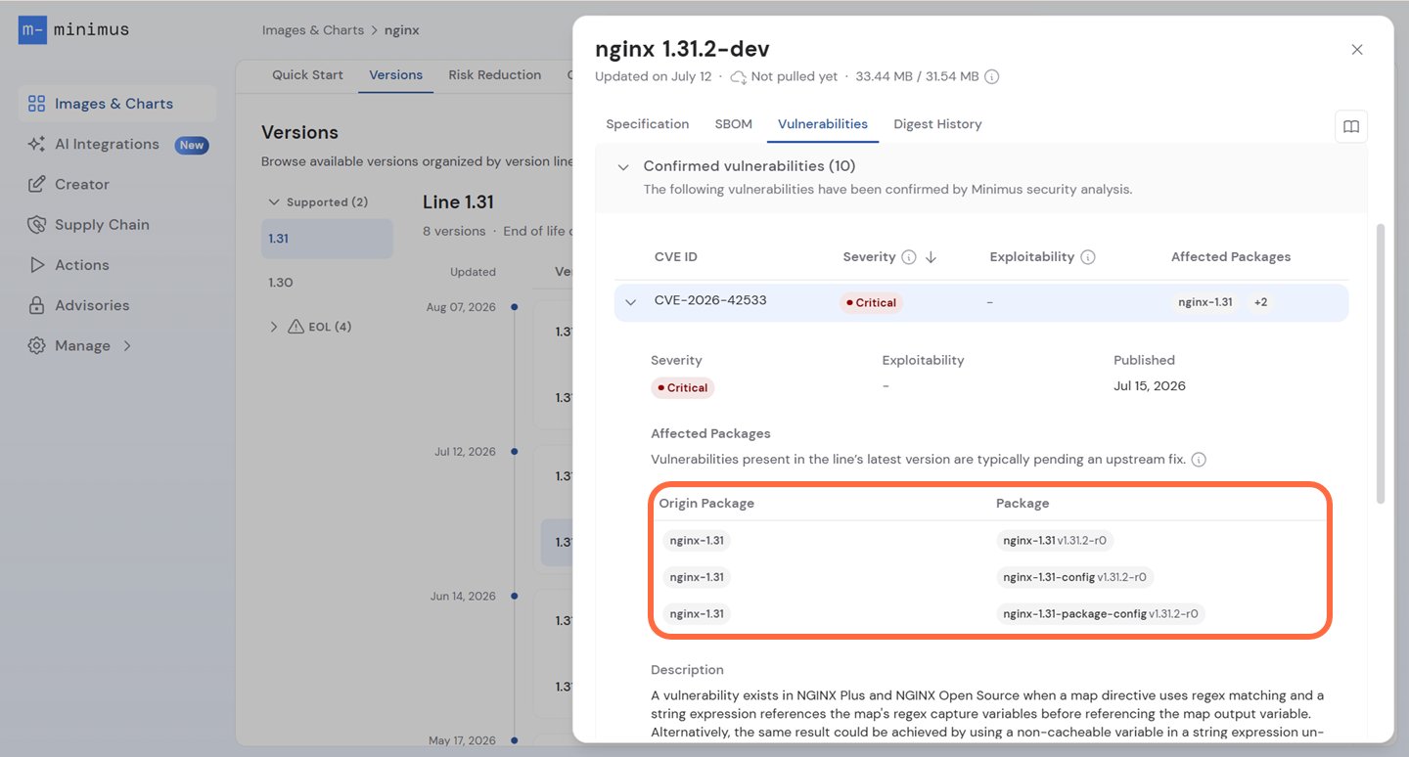Click Severity column info icon
Image resolution: width=1409 pixels, height=757 pixels.
(x=909, y=257)
